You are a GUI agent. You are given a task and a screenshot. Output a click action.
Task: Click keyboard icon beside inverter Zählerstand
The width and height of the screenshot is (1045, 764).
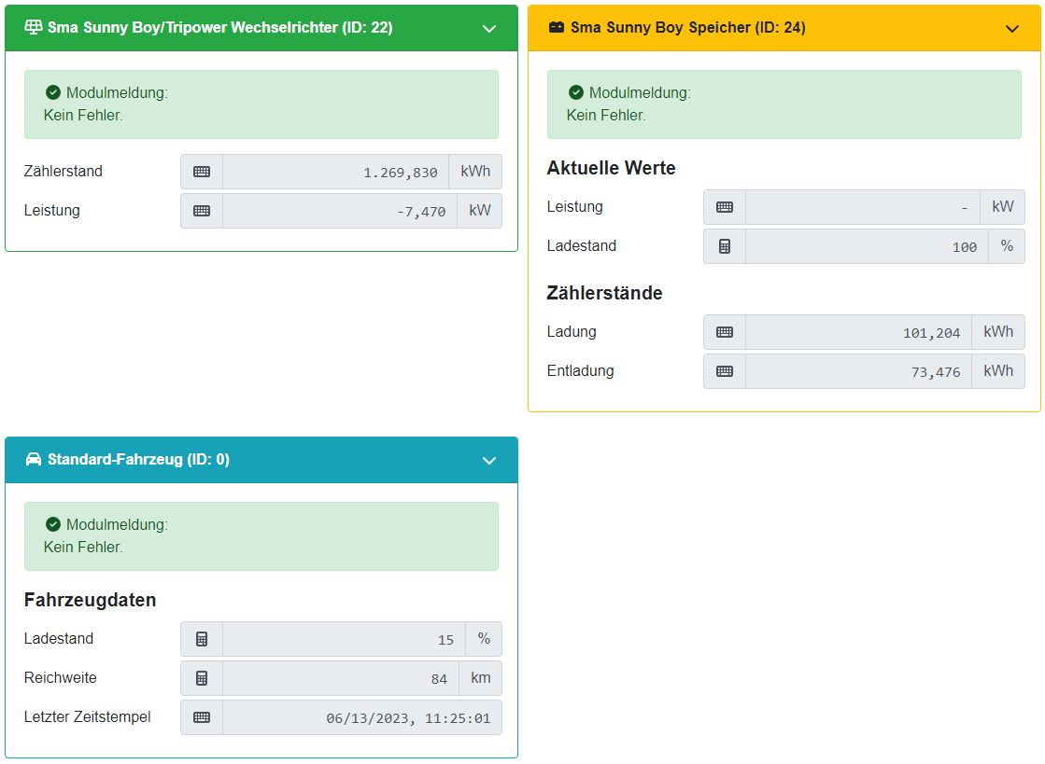(x=202, y=172)
